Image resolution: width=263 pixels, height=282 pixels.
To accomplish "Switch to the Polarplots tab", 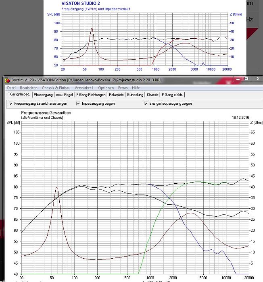I will tap(116, 95).
